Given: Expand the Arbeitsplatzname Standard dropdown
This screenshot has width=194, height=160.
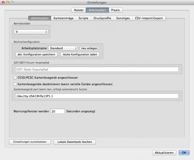Looking at the screenshot, I should [x=63, y=48].
